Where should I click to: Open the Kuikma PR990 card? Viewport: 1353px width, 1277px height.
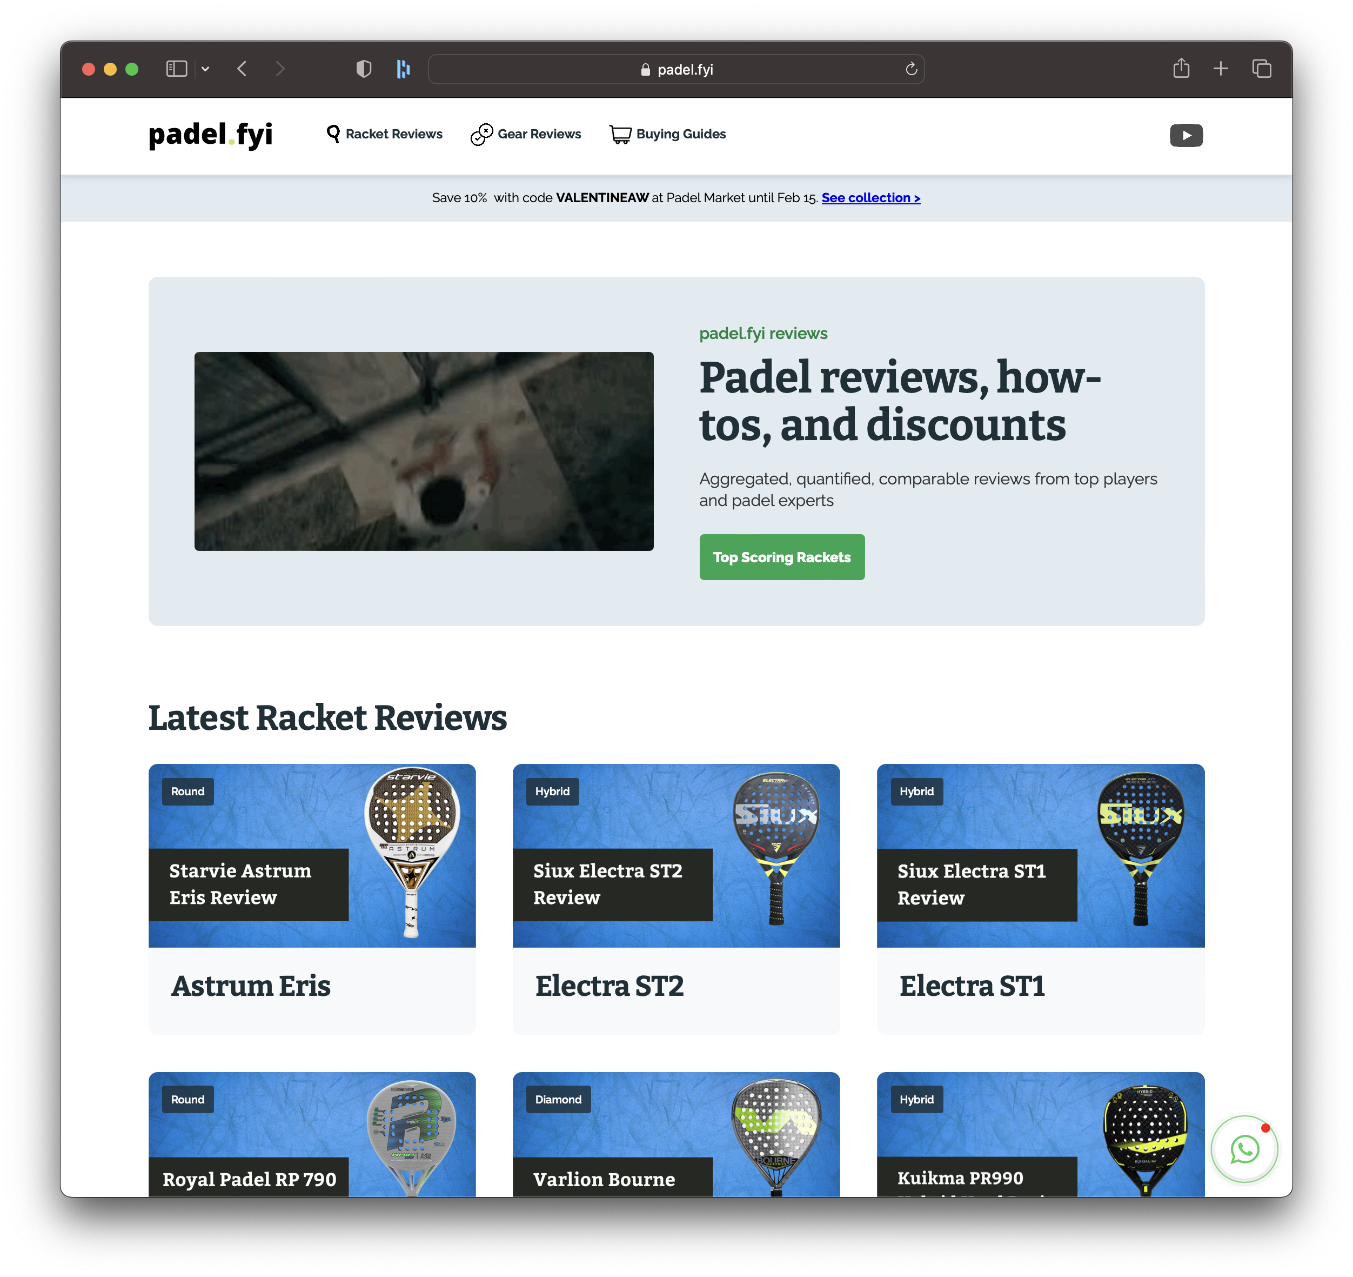point(1041,1135)
